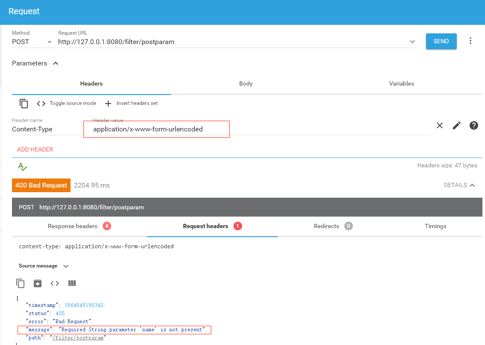
Task: Open the Response headers tab
Action: [x=72, y=226]
